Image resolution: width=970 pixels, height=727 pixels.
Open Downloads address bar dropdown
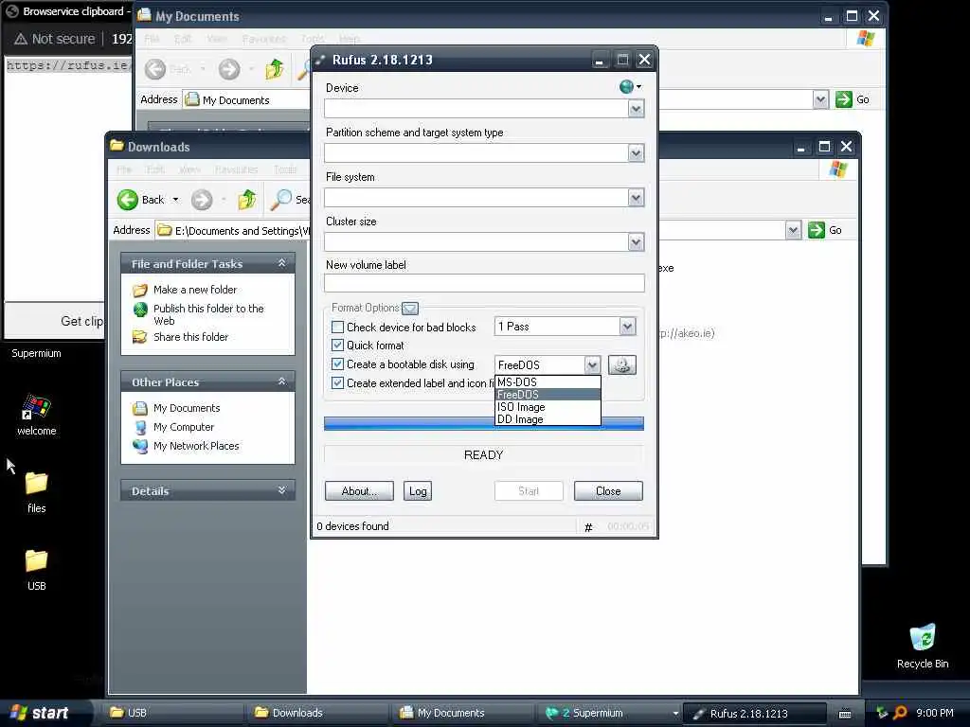coord(793,230)
